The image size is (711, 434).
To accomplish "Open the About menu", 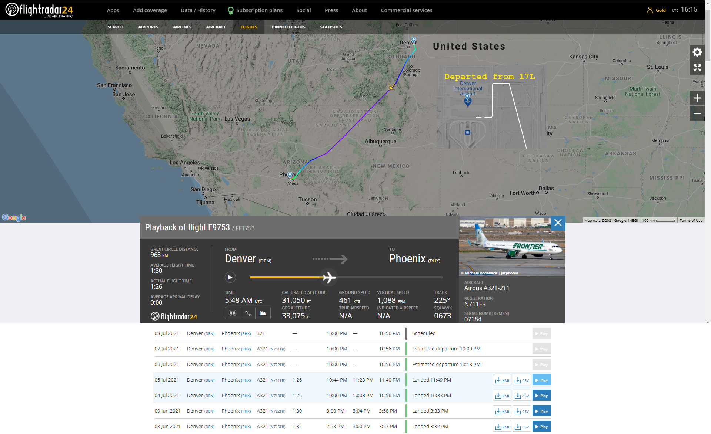I will pyautogui.click(x=359, y=10).
